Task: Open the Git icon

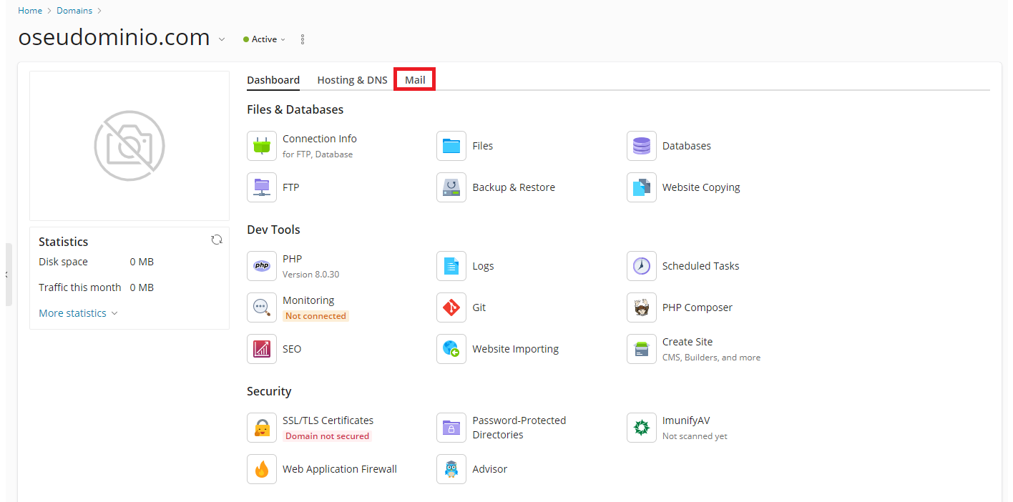Action: pos(451,307)
